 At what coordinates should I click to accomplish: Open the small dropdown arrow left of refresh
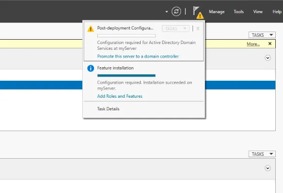coord(166,12)
